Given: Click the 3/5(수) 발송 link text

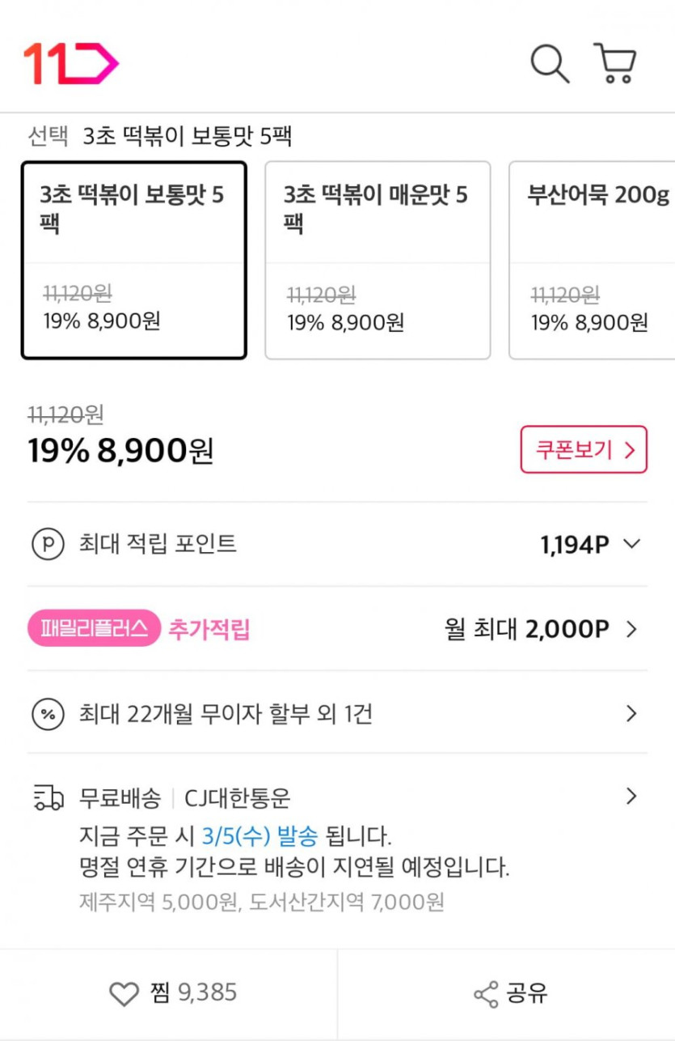Looking at the screenshot, I should coord(259,835).
